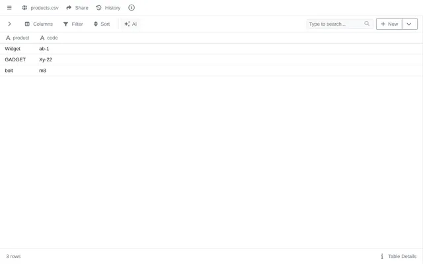This screenshot has width=423, height=264.
Task: Click the info circle icon
Action: pos(132,8)
